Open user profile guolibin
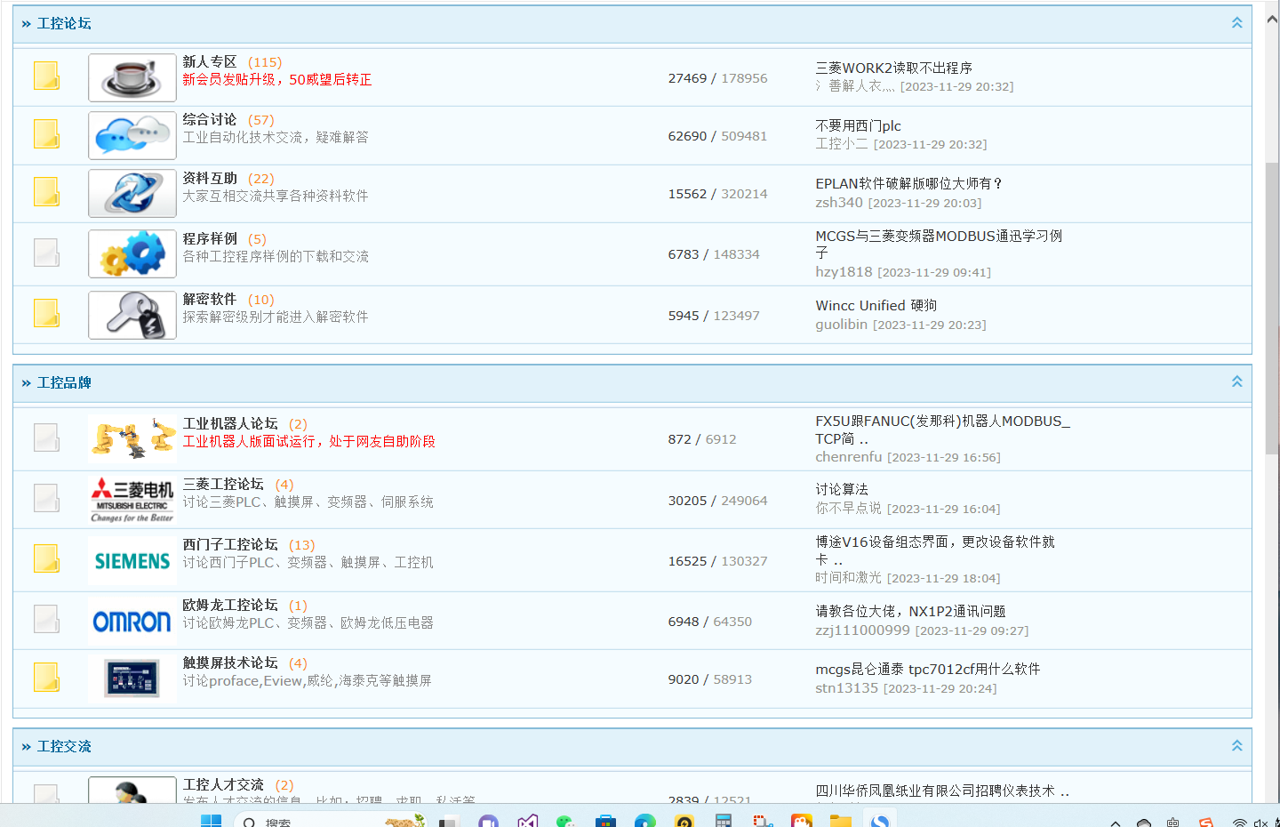This screenshot has width=1280, height=827. (841, 325)
